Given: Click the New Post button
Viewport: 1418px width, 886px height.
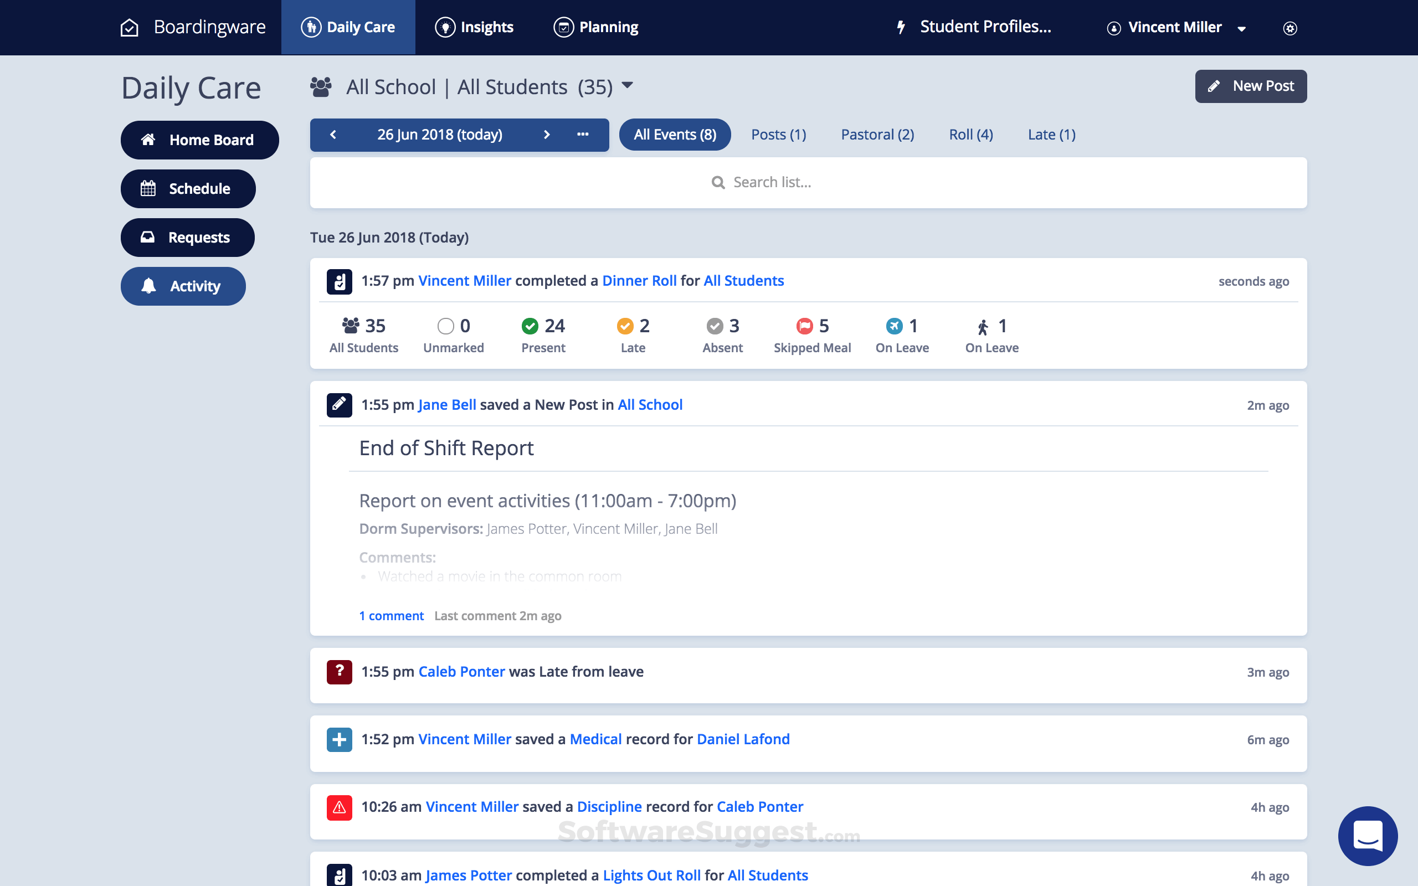Looking at the screenshot, I should click(1250, 86).
